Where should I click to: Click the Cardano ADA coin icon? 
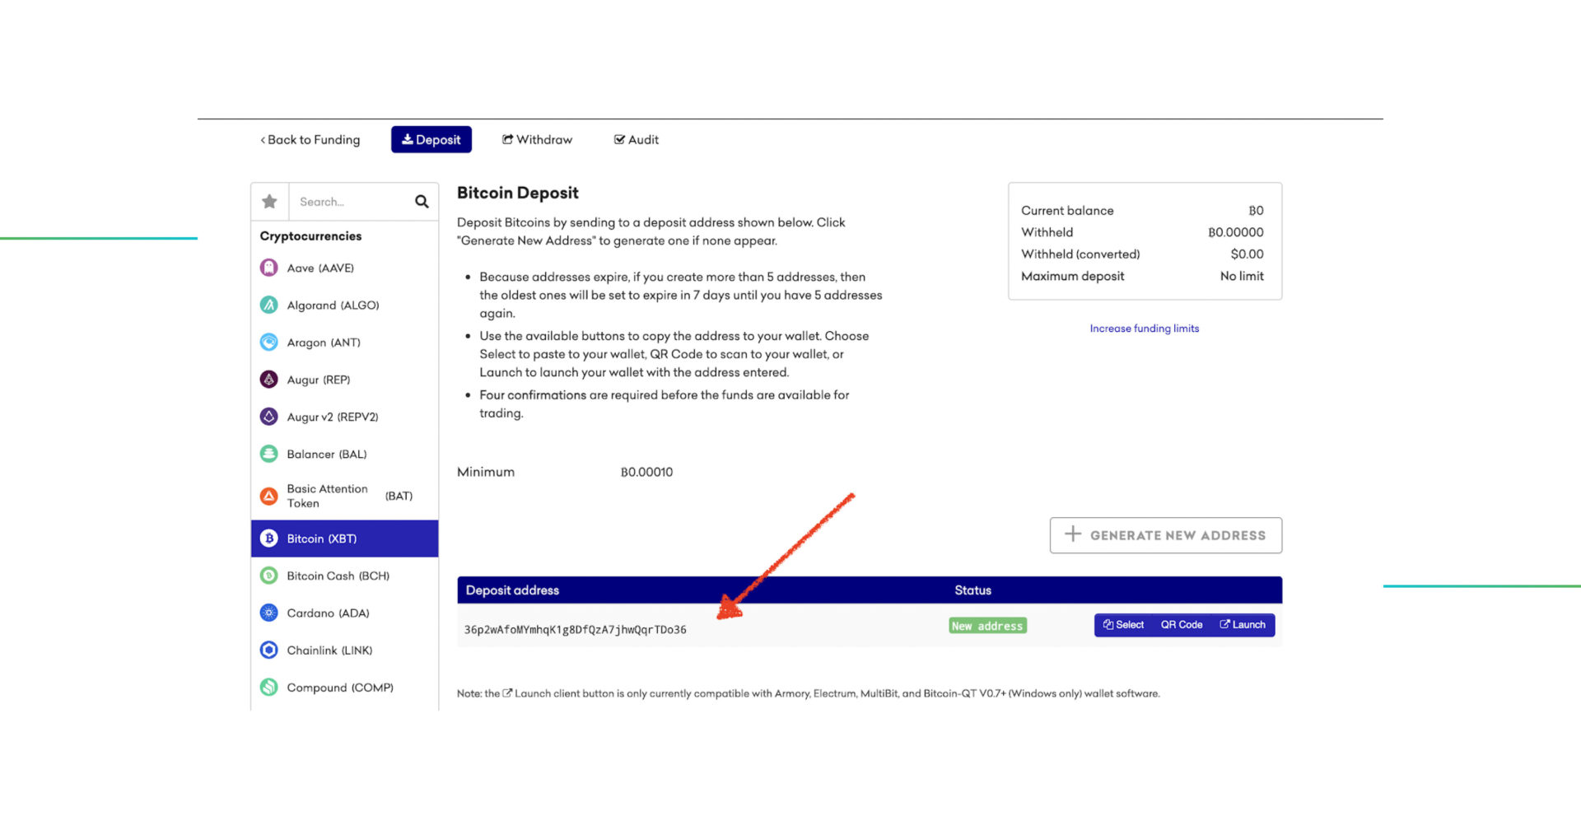(x=268, y=613)
